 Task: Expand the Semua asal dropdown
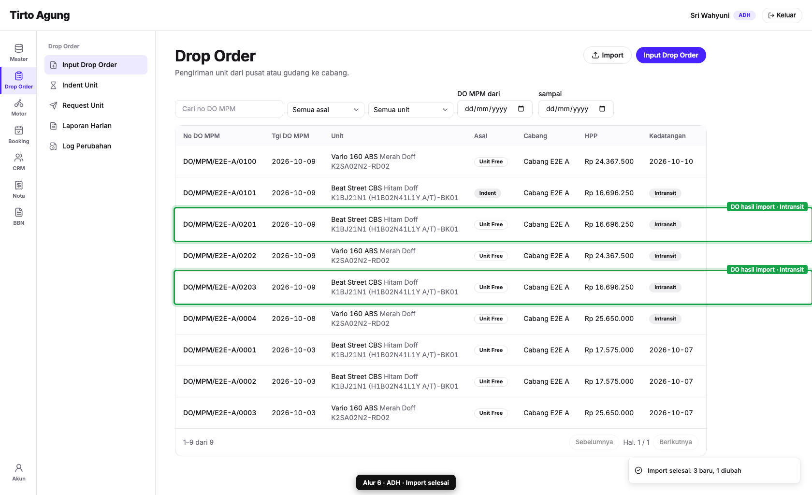tap(326, 110)
